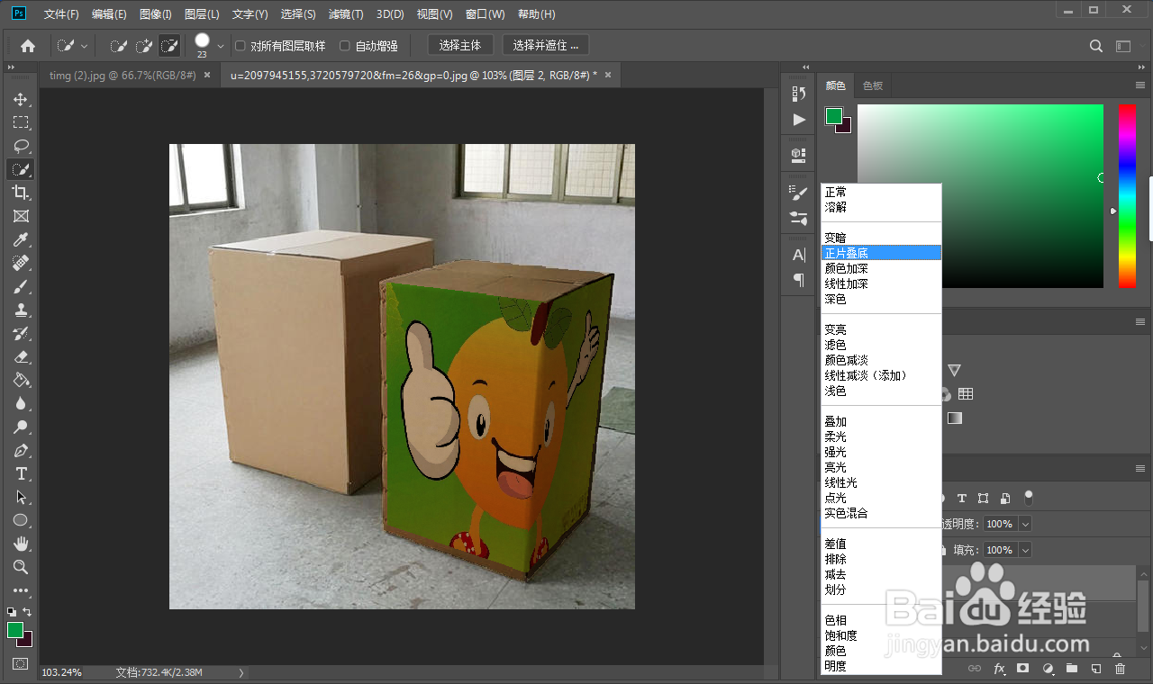The height and width of the screenshot is (684, 1153).
Task: Open the Paragraph panel icon
Action: click(x=798, y=281)
